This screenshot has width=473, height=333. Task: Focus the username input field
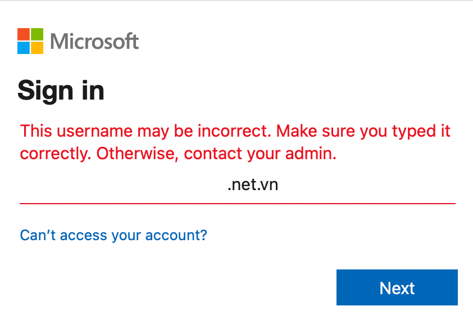coord(238,185)
